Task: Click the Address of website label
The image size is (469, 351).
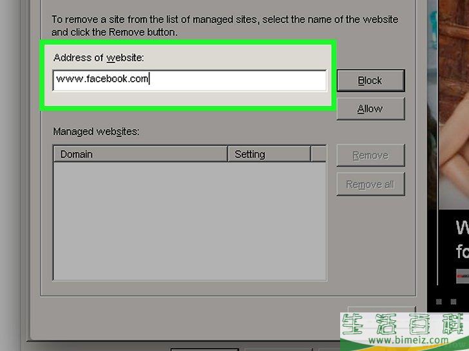Action: 99,58
